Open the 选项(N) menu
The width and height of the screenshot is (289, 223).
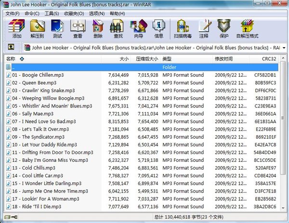[x=97, y=13]
